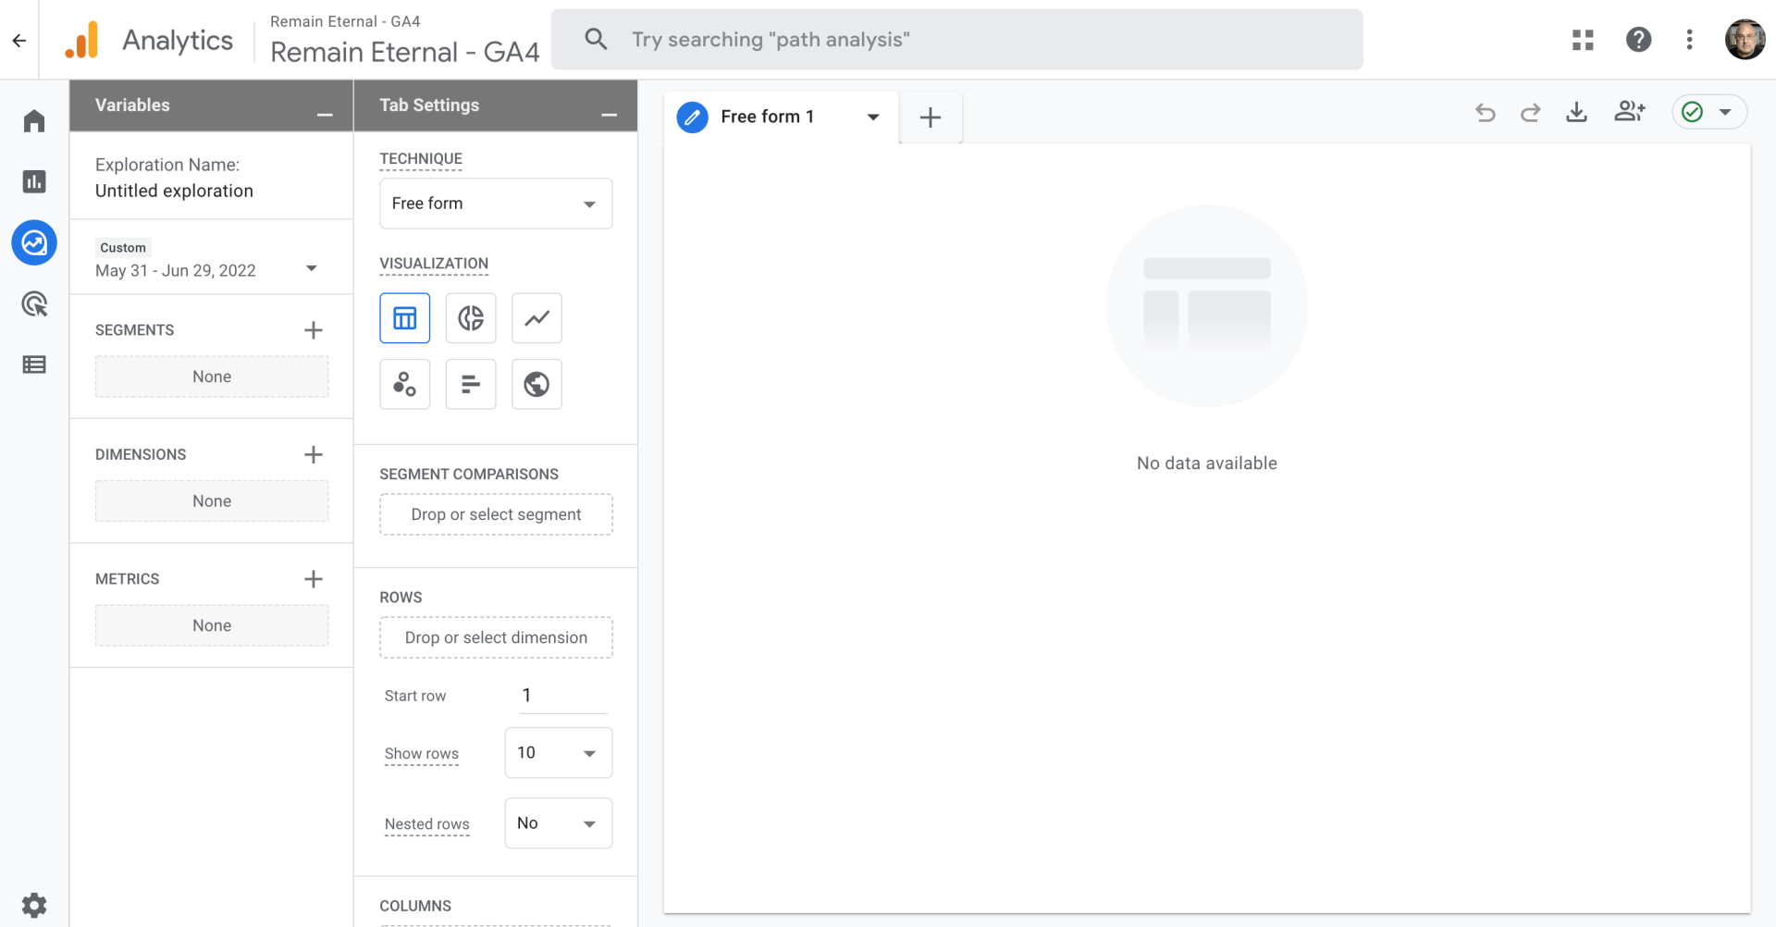Image resolution: width=1776 pixels, height=927 pixels.
Task: Click the Start row input field
Action: [x=563, y=696]
